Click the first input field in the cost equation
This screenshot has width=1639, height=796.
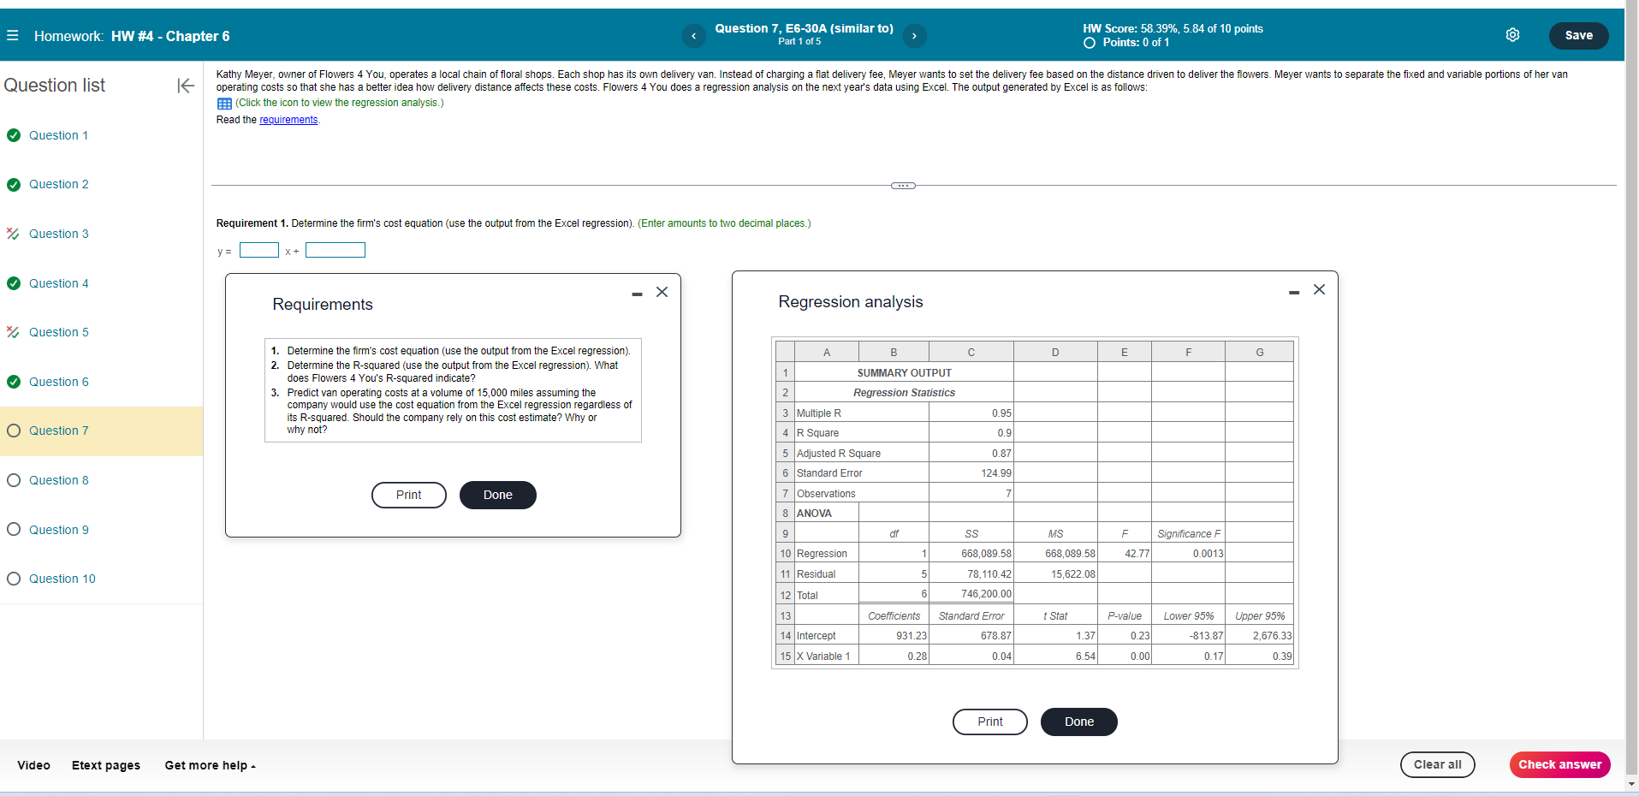pos(259,250)
